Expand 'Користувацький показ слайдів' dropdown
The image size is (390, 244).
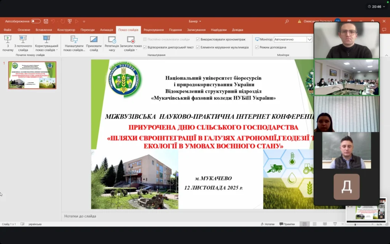[57, 50]
